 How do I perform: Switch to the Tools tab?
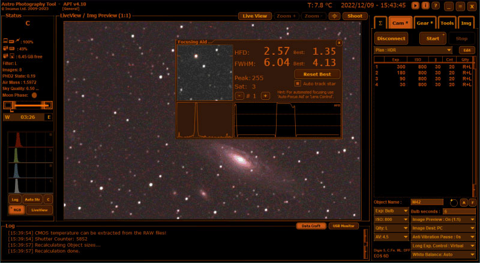point(447,23)
